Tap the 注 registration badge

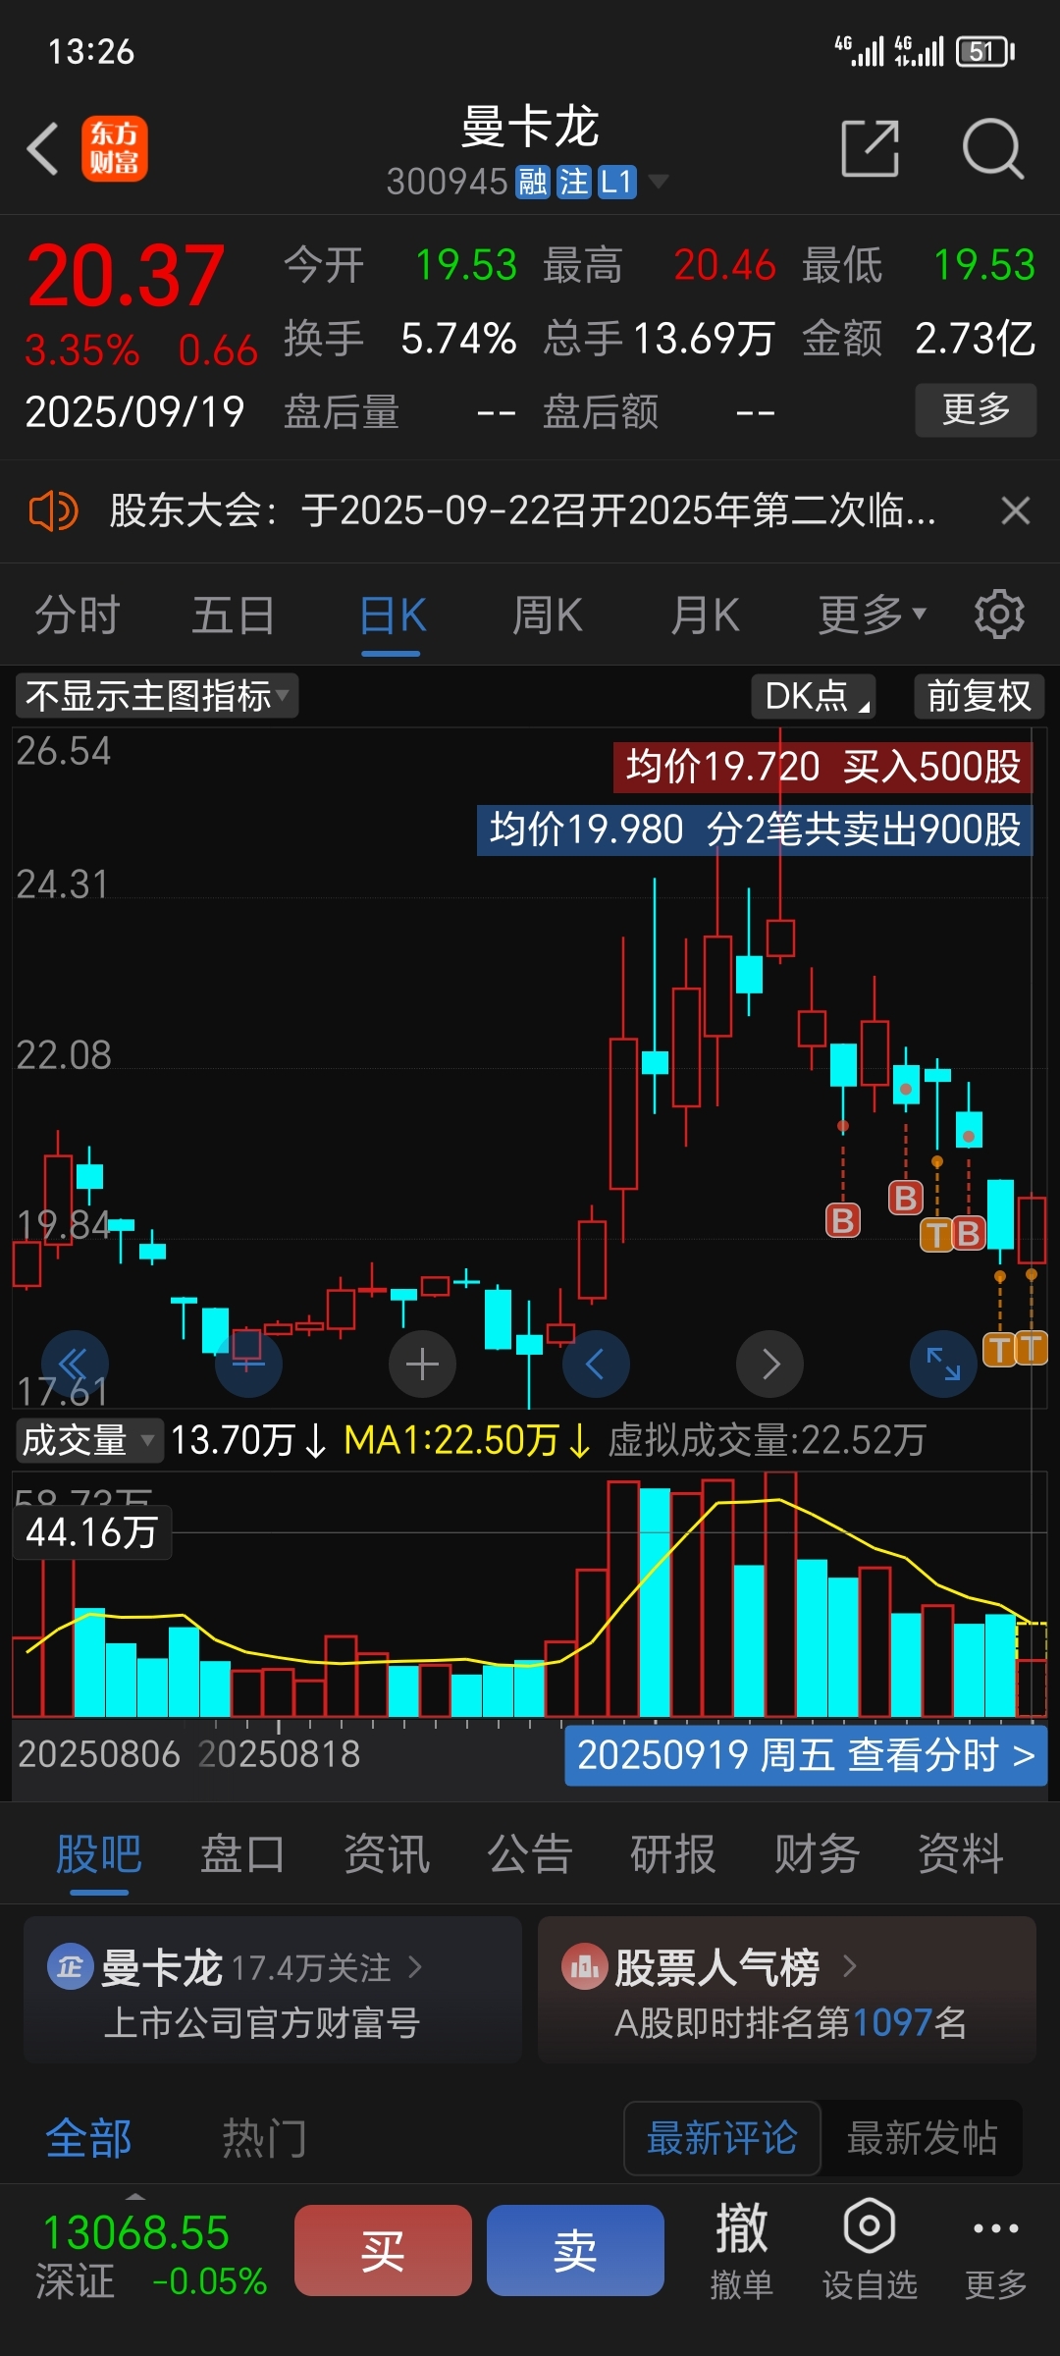coord(574,182)
